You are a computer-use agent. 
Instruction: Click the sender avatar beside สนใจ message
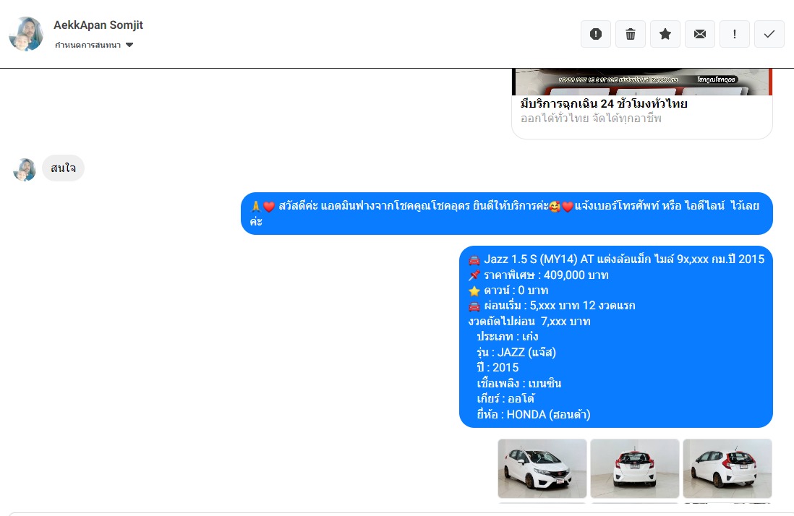tap(25, 169)
